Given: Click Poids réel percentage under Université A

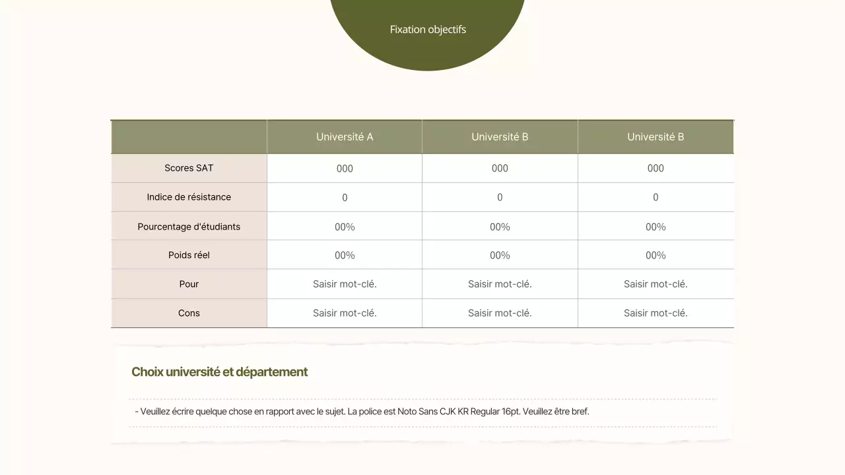Looking at the screenshot, I should click(x=345, y=255).
